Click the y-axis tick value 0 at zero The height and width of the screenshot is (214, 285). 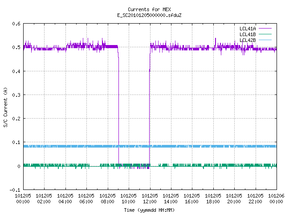pyautogui.click(x=19, y=166)
